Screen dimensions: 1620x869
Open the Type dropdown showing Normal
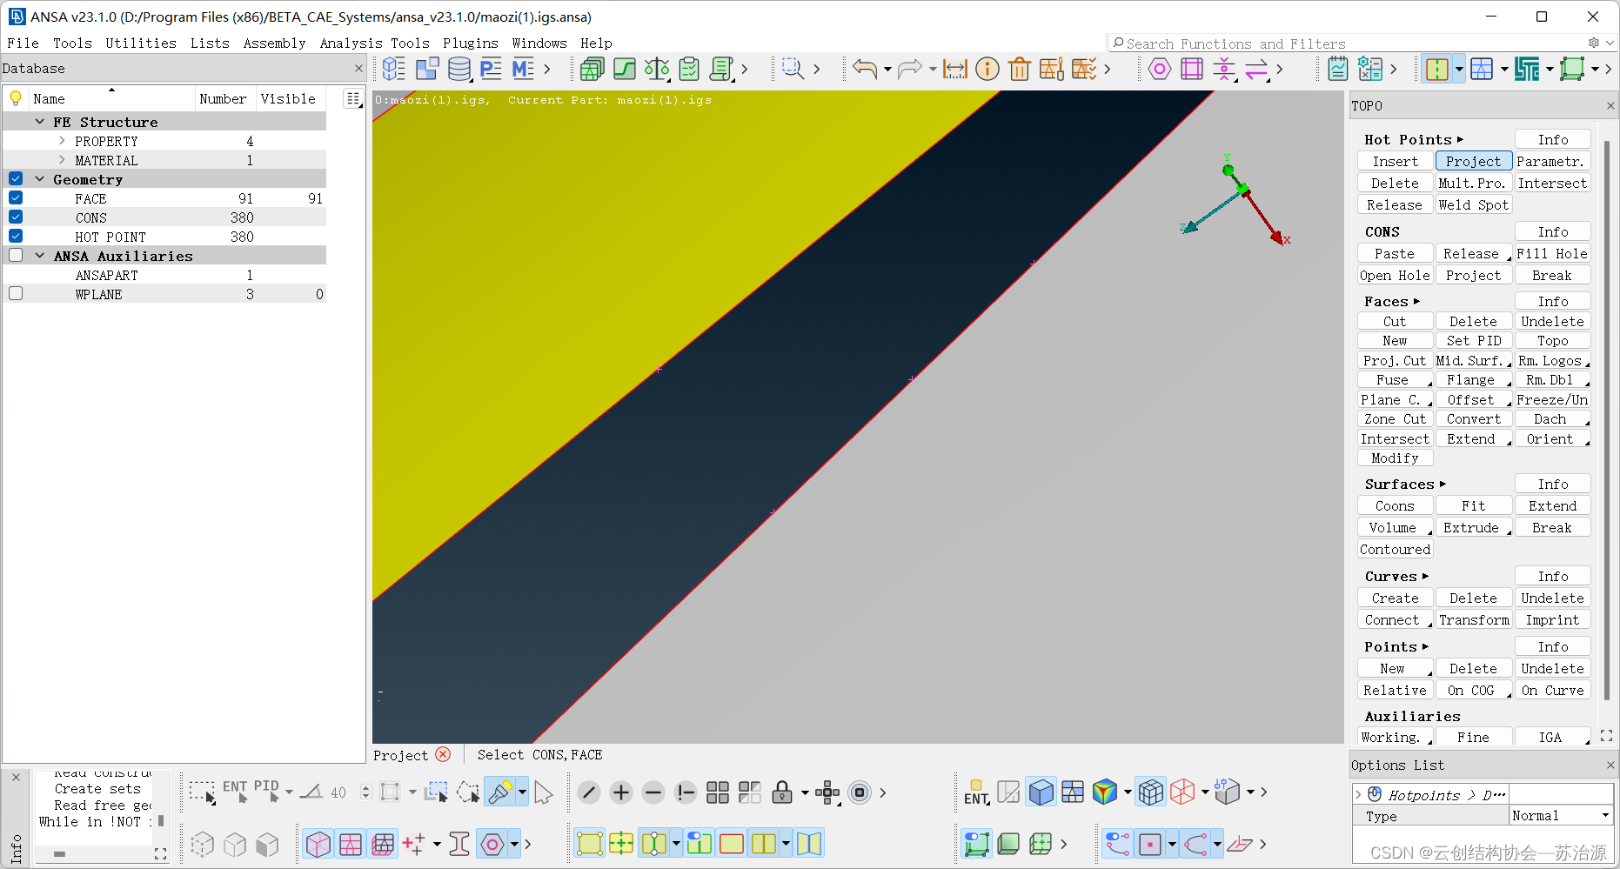point(1561,816)
